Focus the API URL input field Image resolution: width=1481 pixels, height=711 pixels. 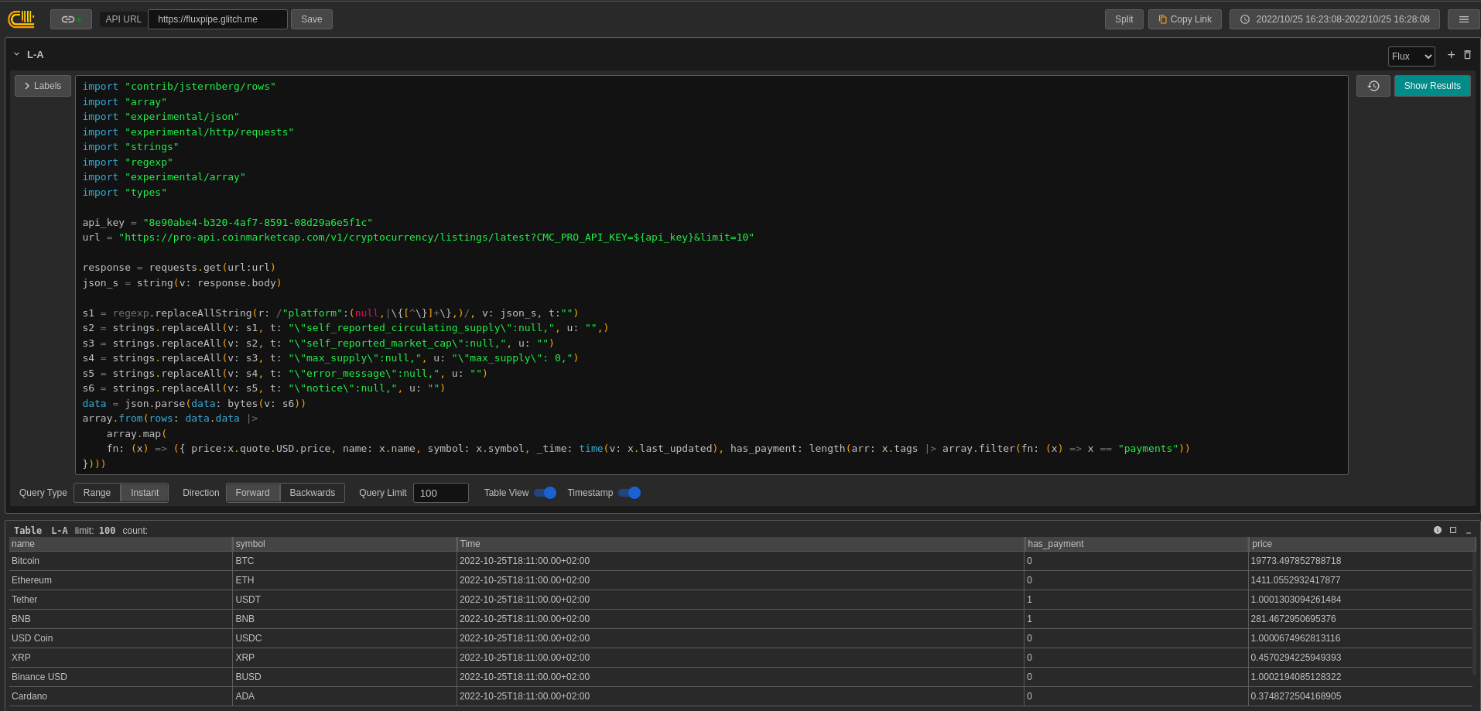pyautogui.click(x=217, y=19)
